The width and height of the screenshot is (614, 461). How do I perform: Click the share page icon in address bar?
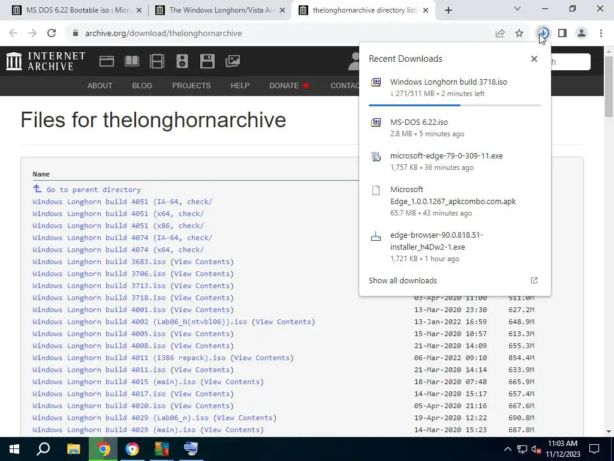(x=500, y=34)
